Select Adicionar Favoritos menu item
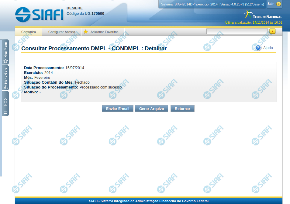Viewport: 290px width, 204px height. click(x=104, y=32)
